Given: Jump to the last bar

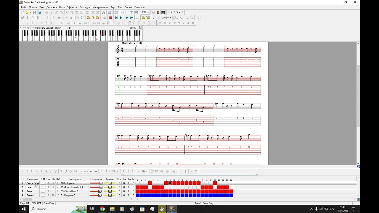Looking at the screenshot, I should pos(121,18).
